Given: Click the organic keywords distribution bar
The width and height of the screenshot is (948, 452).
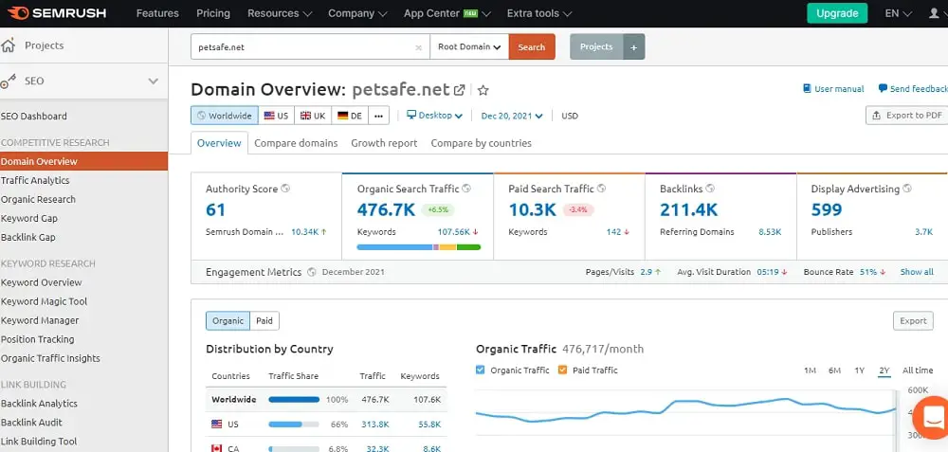Looking at the screenshot, I should pyautogui.click(x=419, y=247).
